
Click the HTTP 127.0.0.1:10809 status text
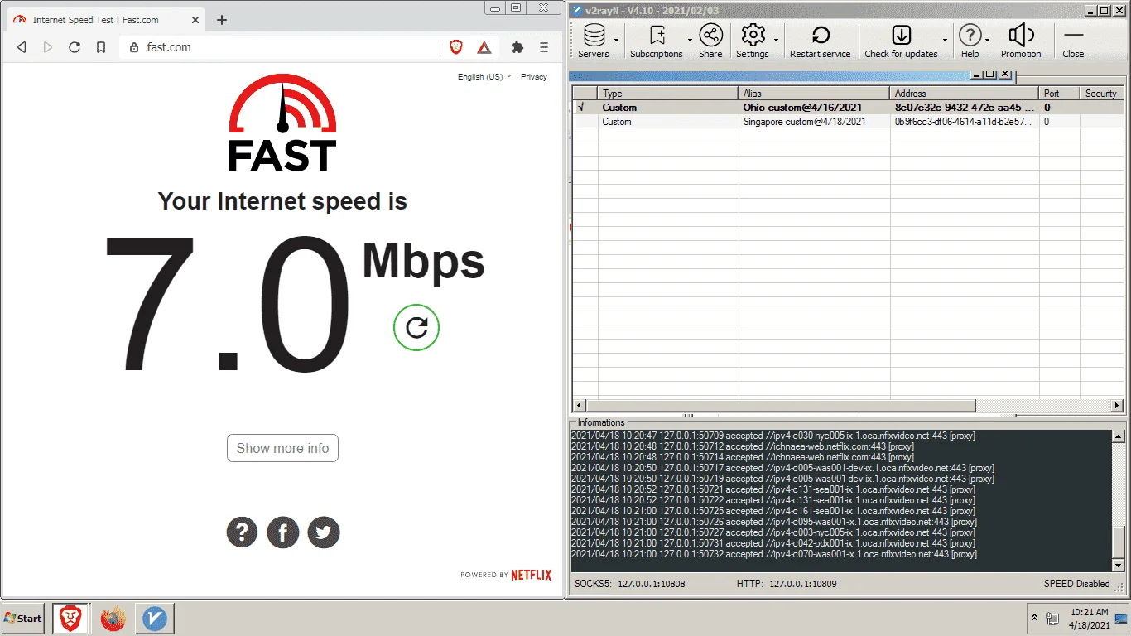point(787,584)
